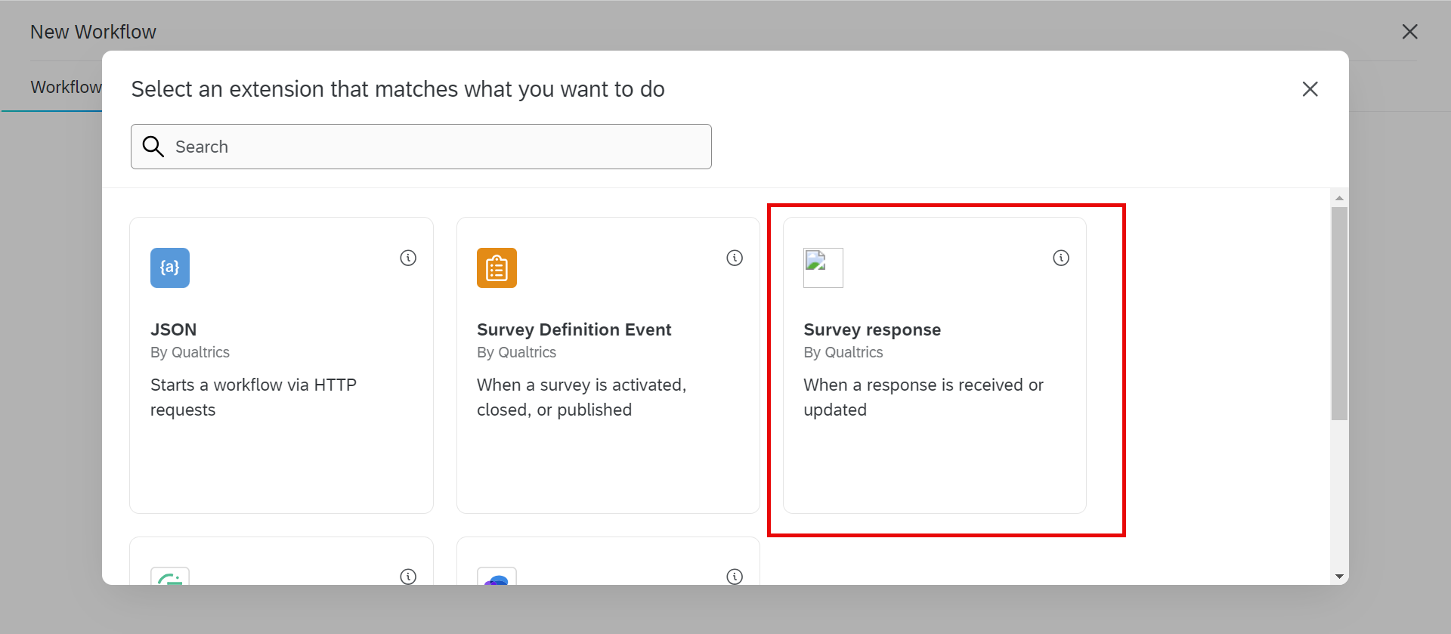1451x634 pixels.
Task: Click the extension list scrollbar thumb
Action: (x=1339, y=314)
